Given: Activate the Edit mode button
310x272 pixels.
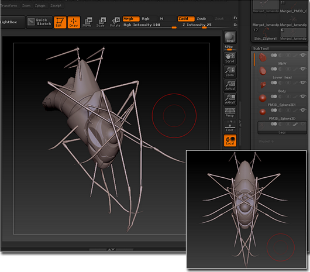Looking at the screenshot, I should (60, 22).
